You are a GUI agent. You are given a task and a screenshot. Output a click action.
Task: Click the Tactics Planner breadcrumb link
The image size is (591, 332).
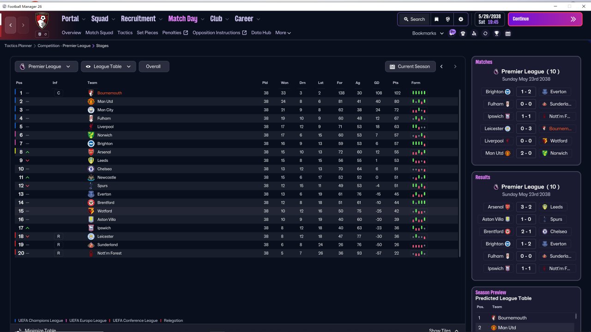tap(18, 46)
